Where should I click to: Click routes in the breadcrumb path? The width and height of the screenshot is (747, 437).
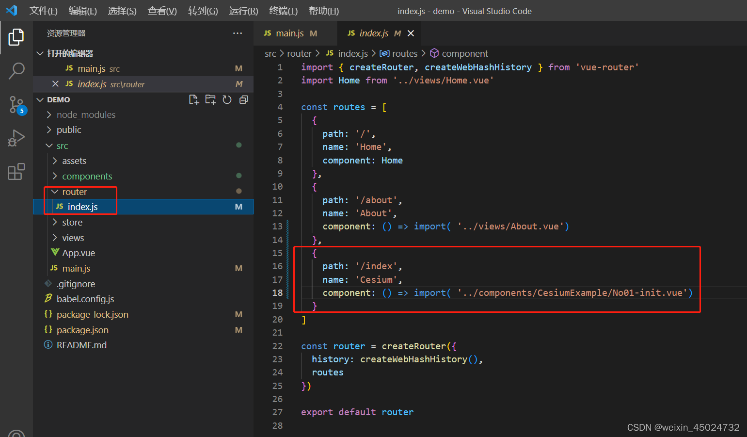coord(405,53)
